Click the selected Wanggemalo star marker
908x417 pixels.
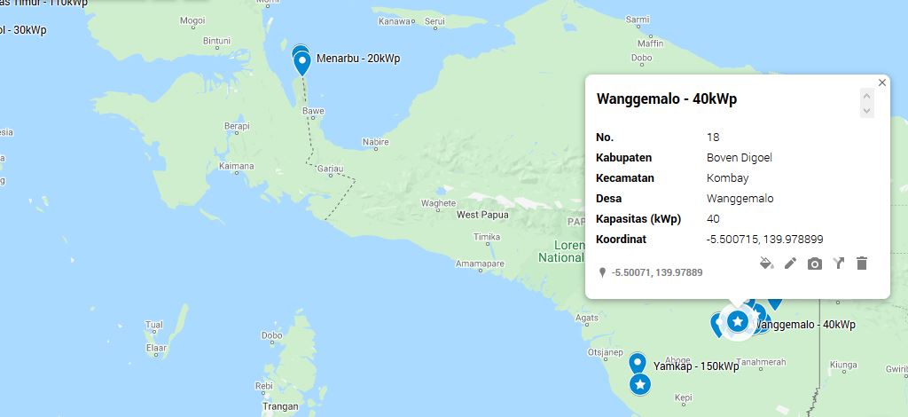(x=737, y=320)
